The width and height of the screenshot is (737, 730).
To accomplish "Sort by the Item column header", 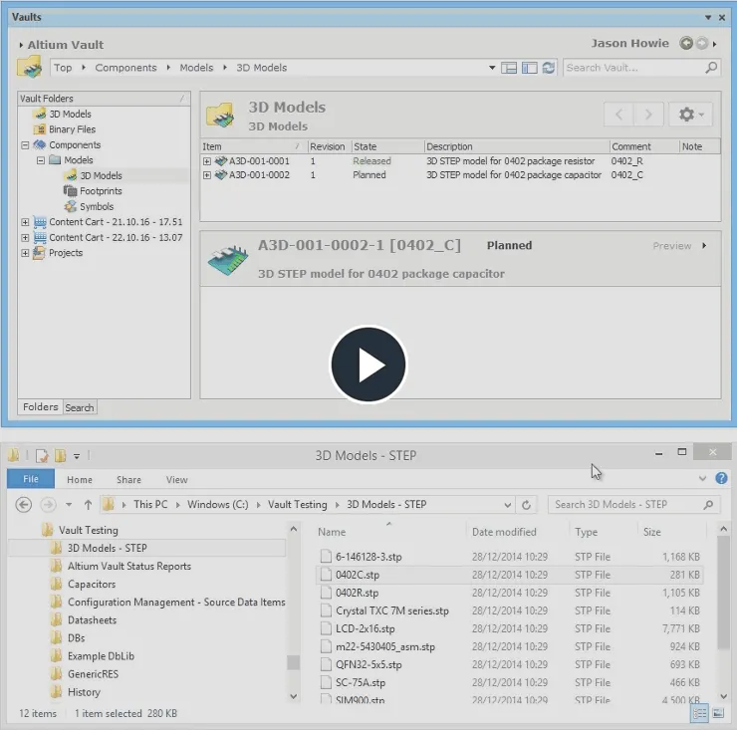I will coord(253,146).
